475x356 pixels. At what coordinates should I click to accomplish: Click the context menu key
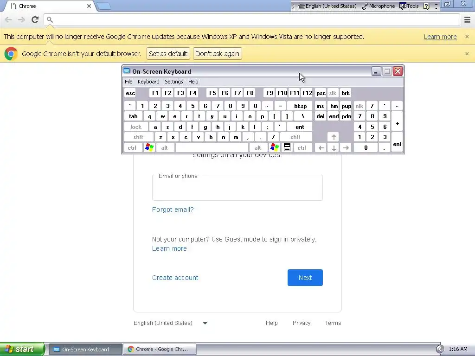tap(287, 148)
